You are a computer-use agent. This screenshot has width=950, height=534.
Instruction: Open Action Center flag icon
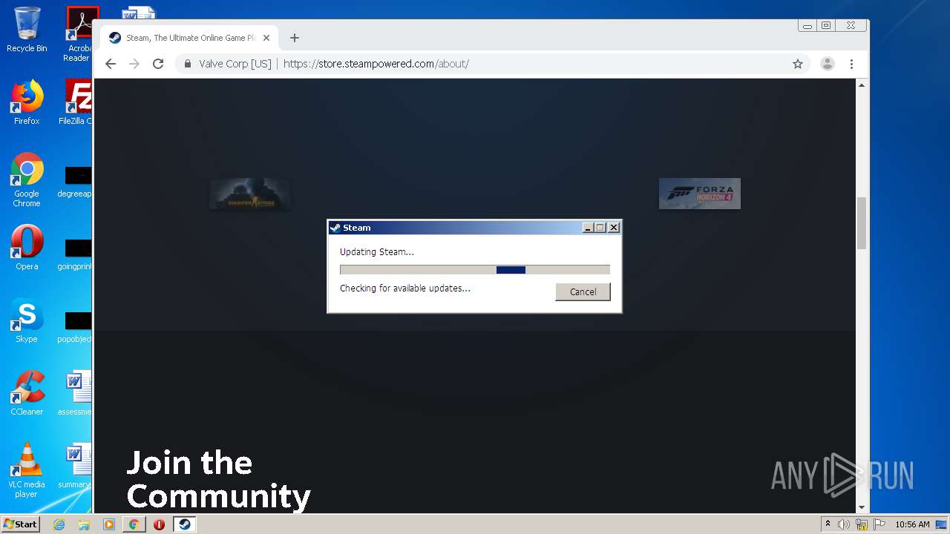tap(880, 524)
